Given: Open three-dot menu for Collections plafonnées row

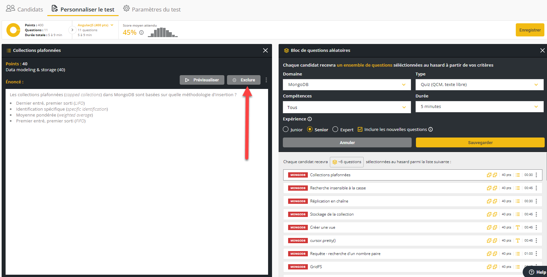Looking at the screenshot, I should point(536,175).
